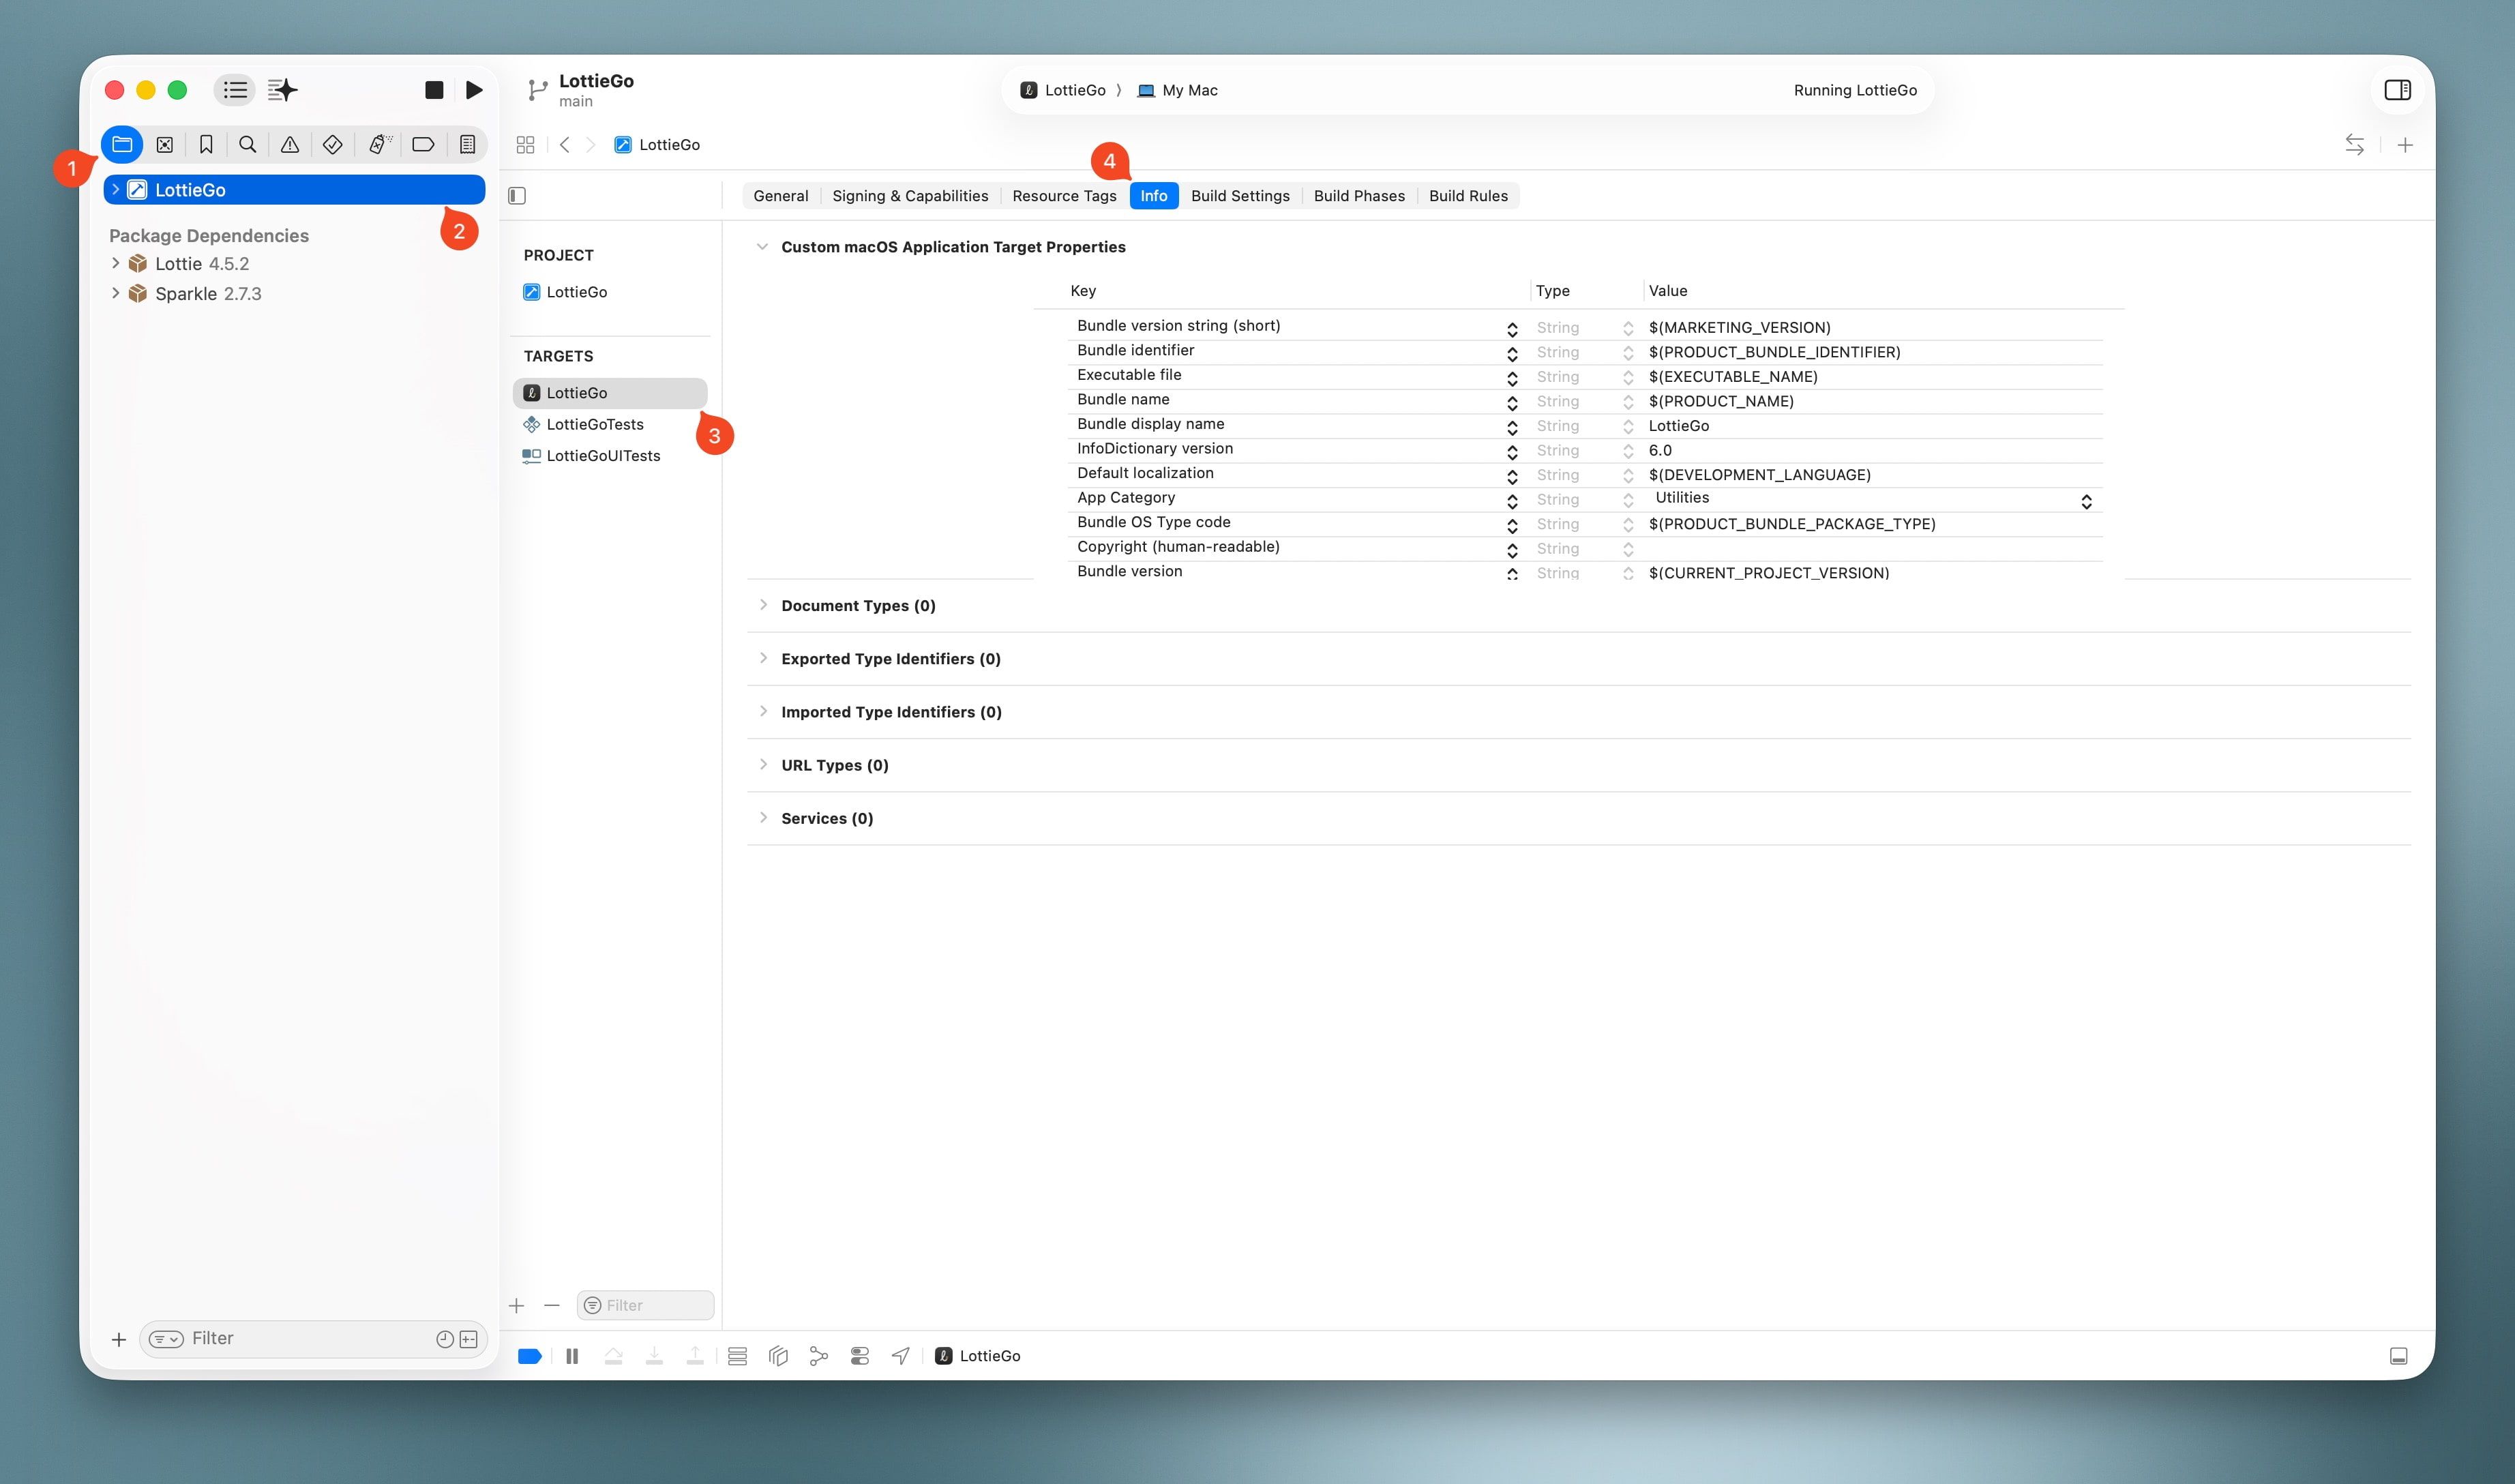Open the Breakpoint navigator icon
Viewport: 2515px width, 1484px height.
[423, 145]
